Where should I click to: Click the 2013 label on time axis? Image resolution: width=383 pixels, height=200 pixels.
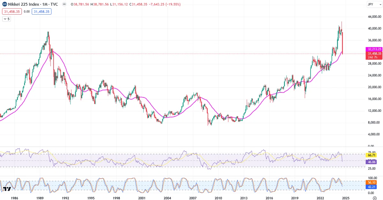click(x=244, y=198)
